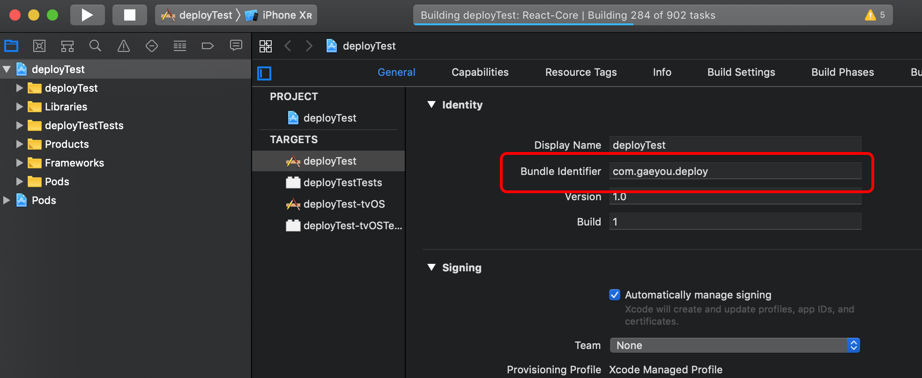Switch to the Capabilities tab
This screenshot has height=378, width=922.
pos(480,73)
